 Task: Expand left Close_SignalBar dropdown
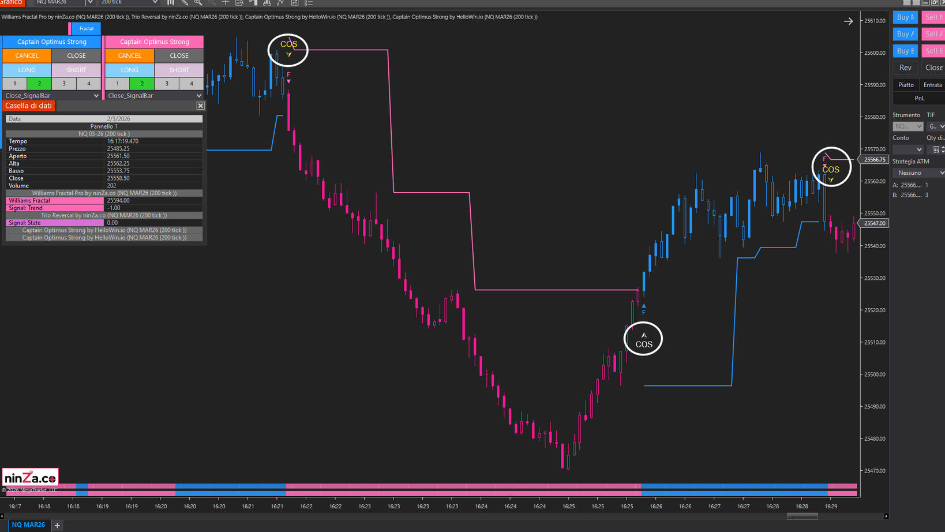(x=96, y=96)
